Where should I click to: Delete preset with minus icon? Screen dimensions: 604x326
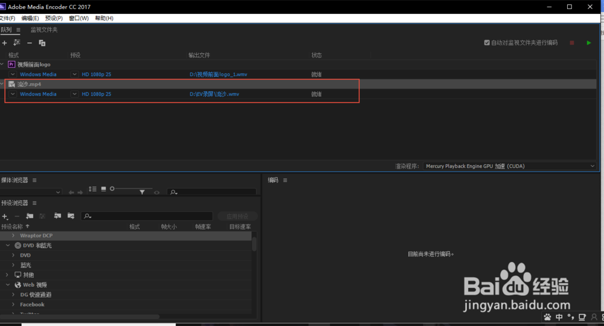[17, 216]
